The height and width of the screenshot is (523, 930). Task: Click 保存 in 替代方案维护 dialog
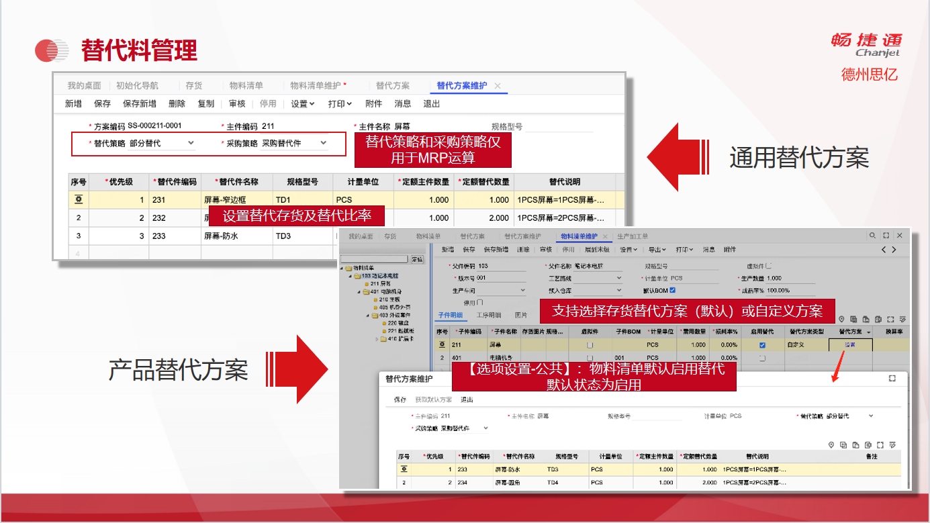tap(400, 399)
